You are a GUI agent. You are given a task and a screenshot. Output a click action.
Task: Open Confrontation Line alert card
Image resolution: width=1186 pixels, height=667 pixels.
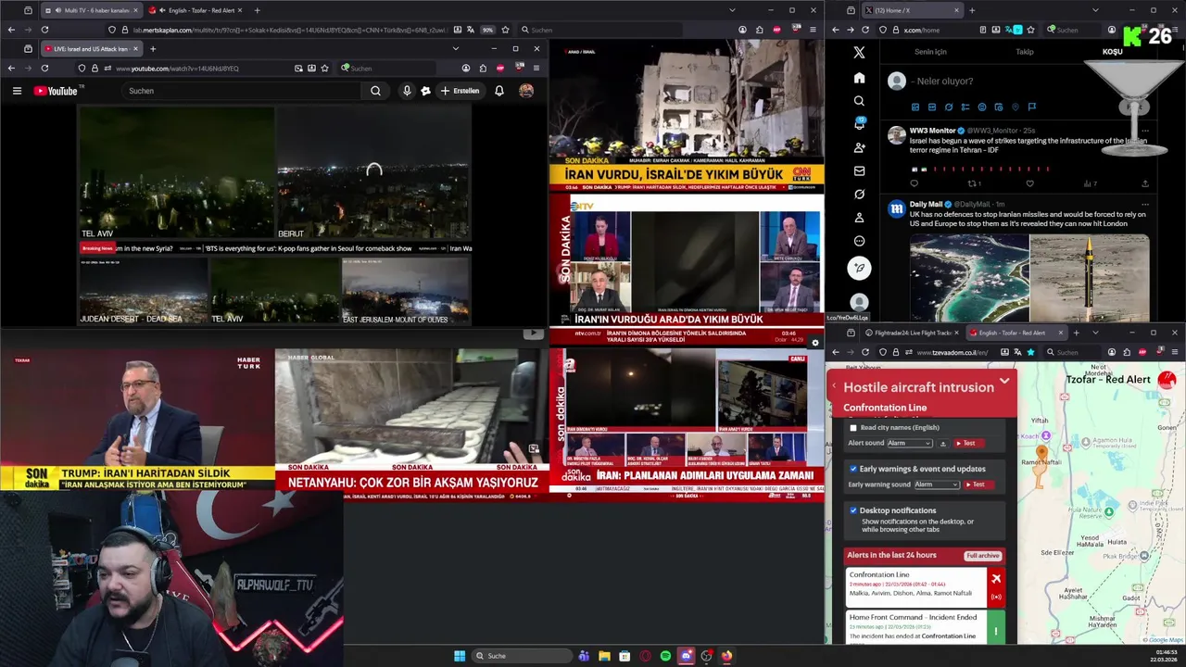pyautogui.click(x=926, y=588)
